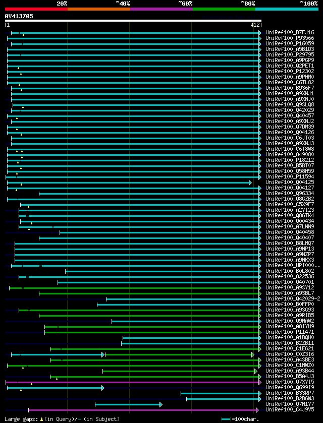
Task: Select the UniRef100_B7FJ16 hit label
Action: click(x=290, y=33)
